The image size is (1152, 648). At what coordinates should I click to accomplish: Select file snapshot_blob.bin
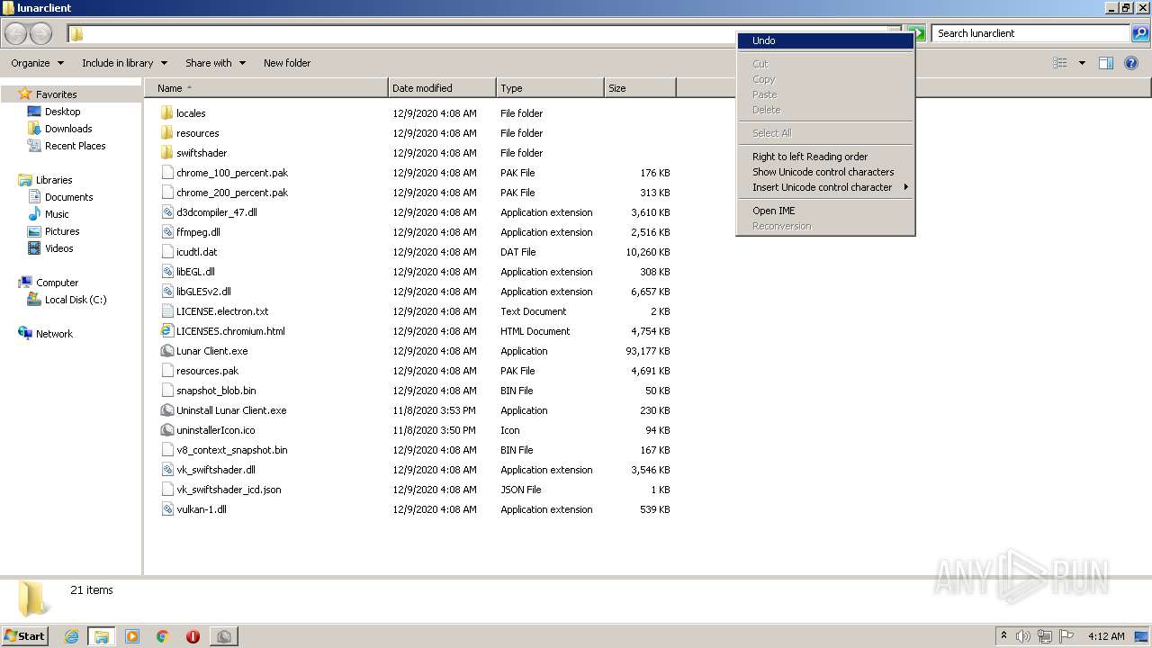(x=216, y=391)
